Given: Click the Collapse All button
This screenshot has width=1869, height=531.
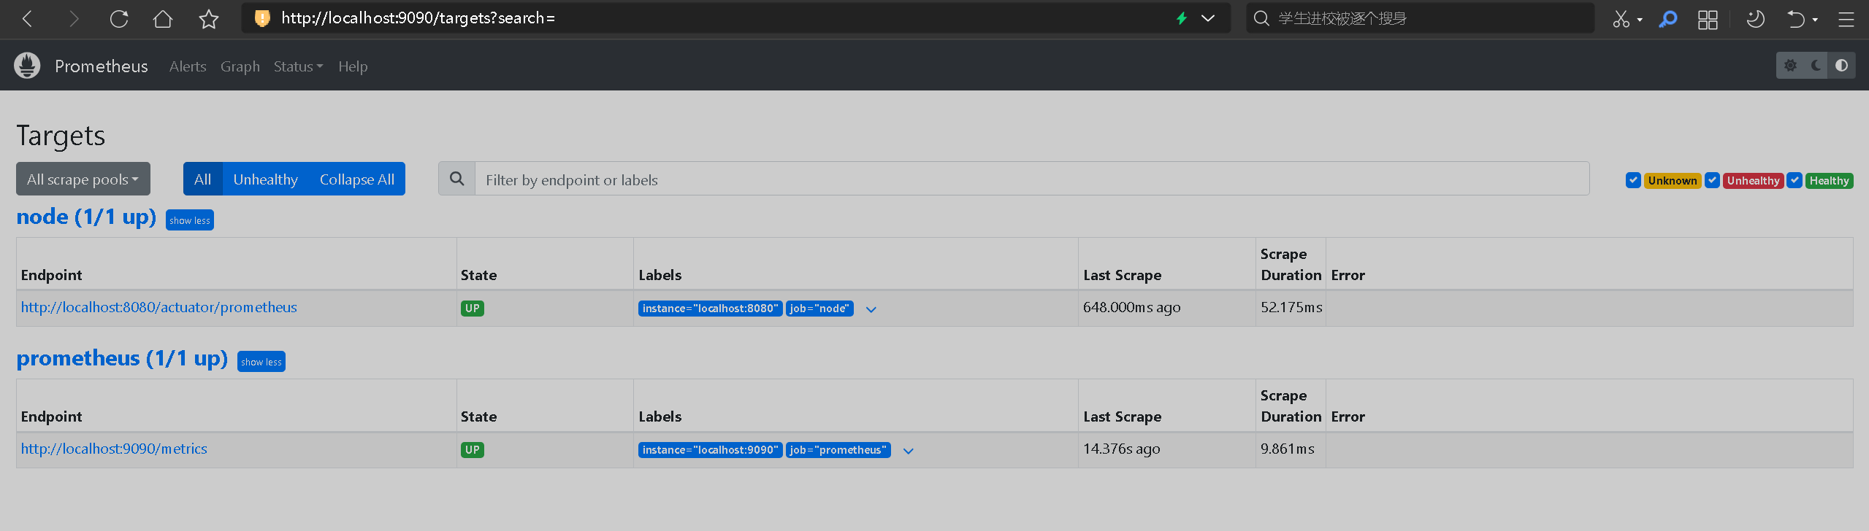Looking at the screenshot, I should click(356, 179).
